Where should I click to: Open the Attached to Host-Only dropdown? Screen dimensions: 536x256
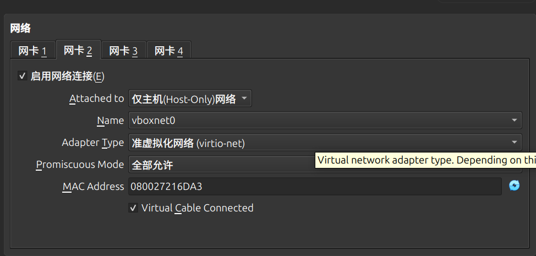pos(190,99)
